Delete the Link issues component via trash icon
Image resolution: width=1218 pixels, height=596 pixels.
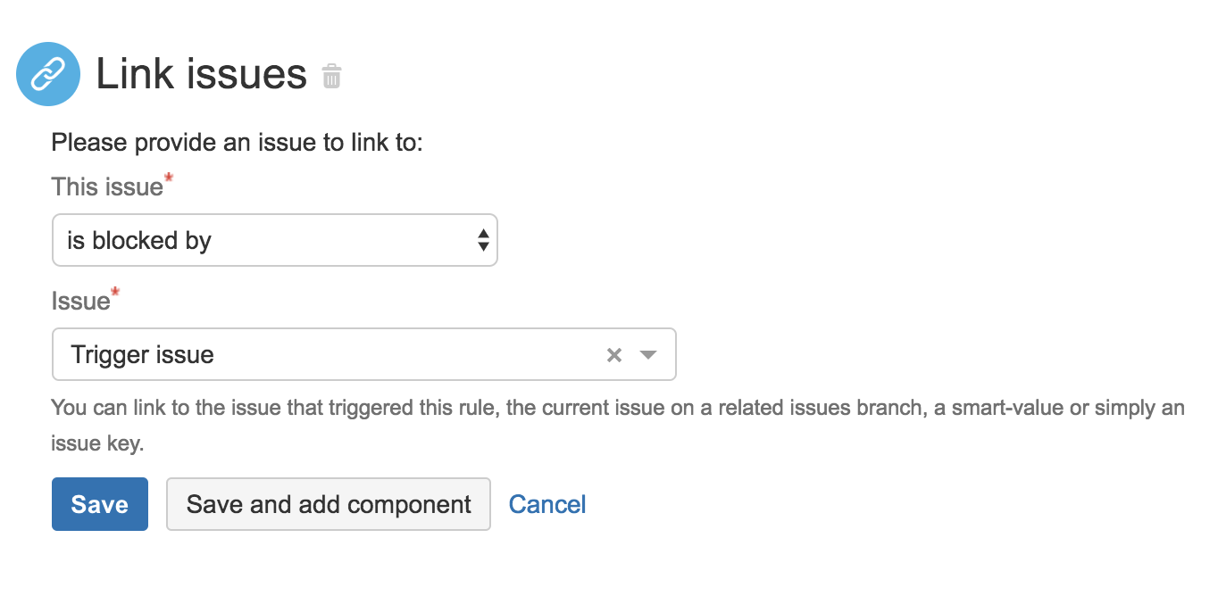click(x=331, y=76)
